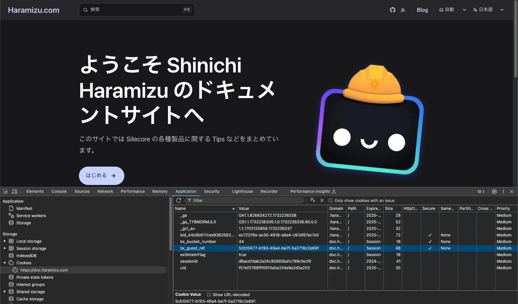Screen dimensions: 518x304
Task: Refresh the cookies table
Action: pos(179,200)
